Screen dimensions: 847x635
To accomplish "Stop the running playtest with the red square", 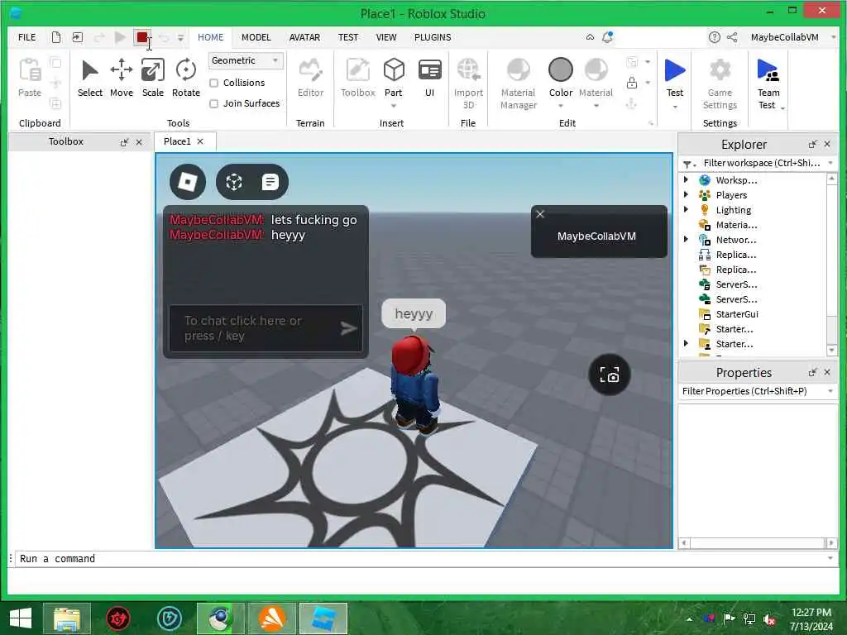I will [x=142, y=37].
